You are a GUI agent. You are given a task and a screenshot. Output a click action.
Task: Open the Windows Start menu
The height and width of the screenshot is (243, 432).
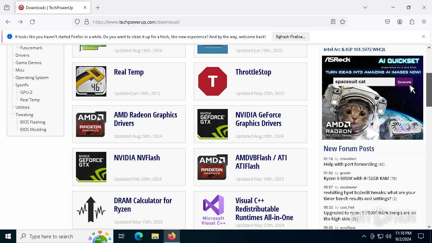click(x=8, y=236)
